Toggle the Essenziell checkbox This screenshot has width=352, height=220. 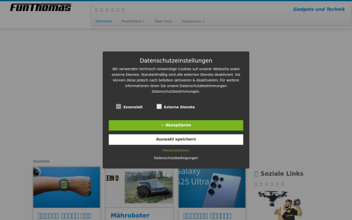coord(119,106)
